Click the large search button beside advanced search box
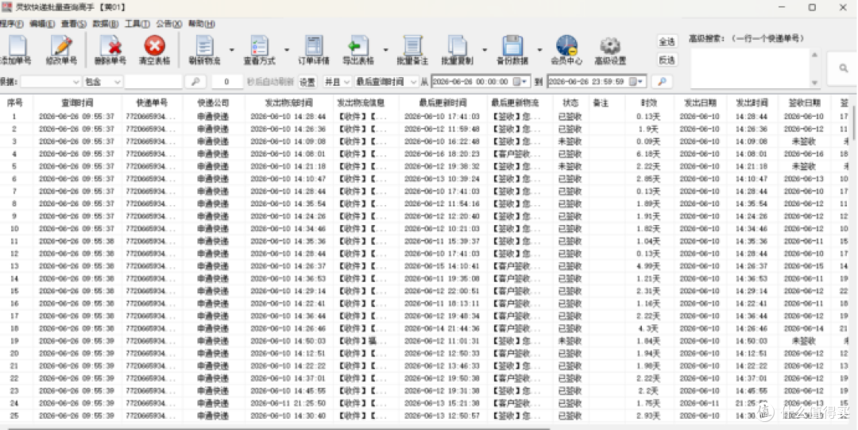The width and height of the screenshot is (858, 430). (843, 68)
